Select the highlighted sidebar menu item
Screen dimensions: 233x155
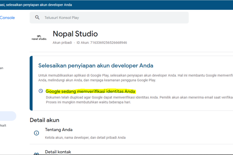(8, 116)
